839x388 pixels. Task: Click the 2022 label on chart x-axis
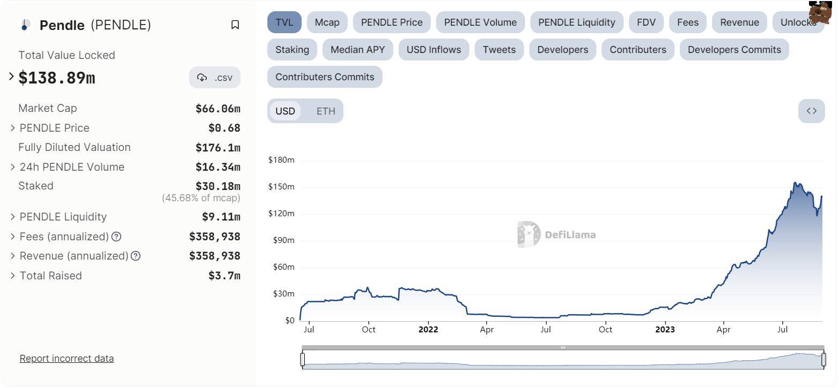[428, 330]
